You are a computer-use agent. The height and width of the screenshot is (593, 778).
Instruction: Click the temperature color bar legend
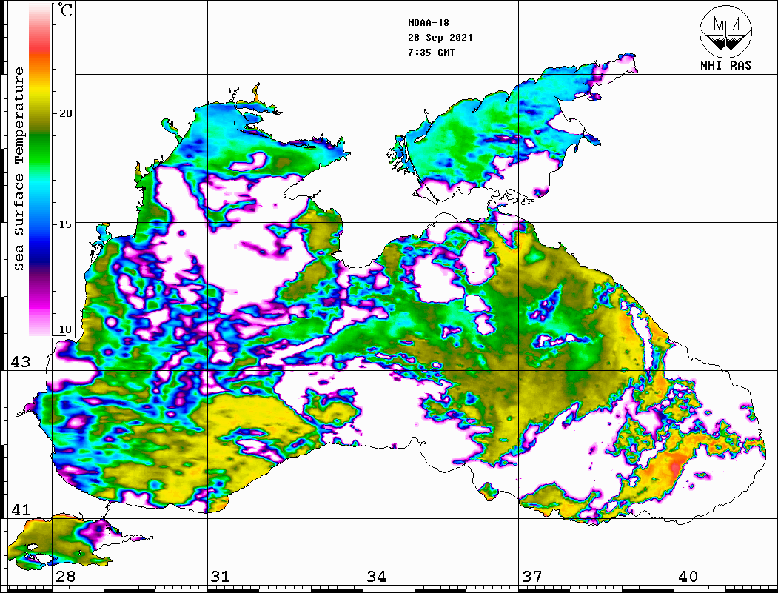click(x=40, y=170)
